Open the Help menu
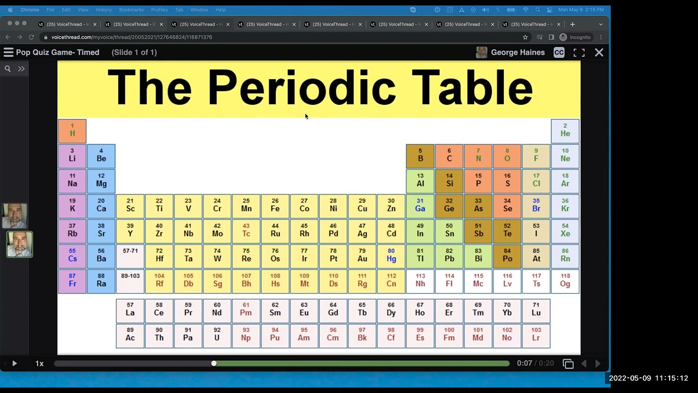The image size is (698, 393). pos(220,10)
